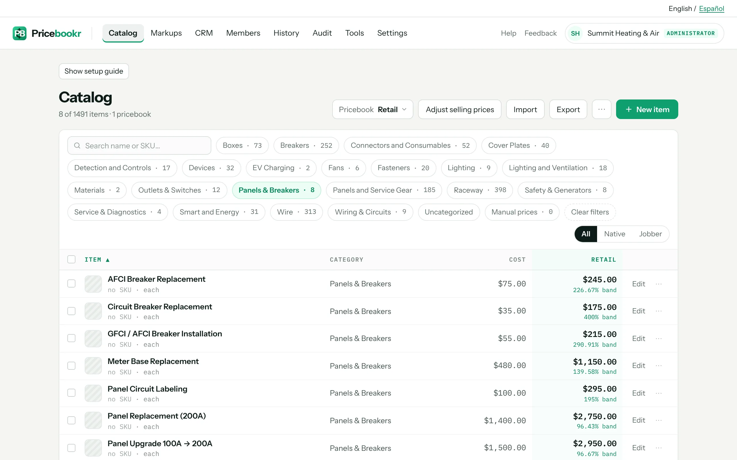Open row menu for Meter Base Replacement
Viewport: 737px width, 460px height.
click(658, 366)
